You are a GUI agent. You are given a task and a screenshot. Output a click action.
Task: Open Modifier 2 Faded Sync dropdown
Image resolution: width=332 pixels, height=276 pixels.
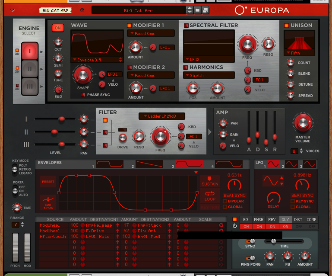point(151,75)
